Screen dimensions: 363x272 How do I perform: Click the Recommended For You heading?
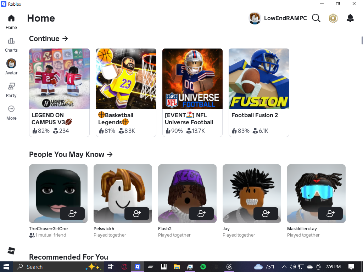[68, 257]
